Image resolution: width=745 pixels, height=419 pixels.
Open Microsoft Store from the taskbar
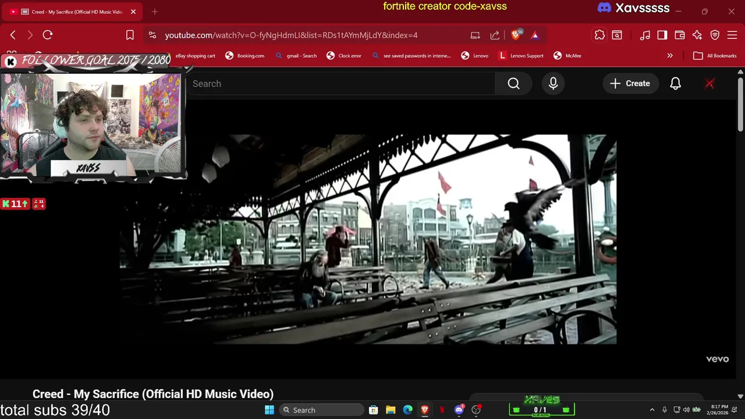[x=374, y=410]
